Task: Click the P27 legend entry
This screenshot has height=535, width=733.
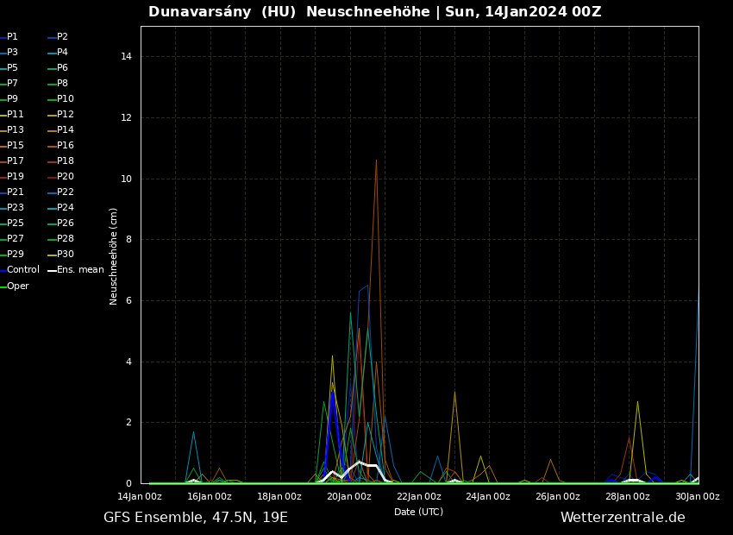Action: point(16,239)
